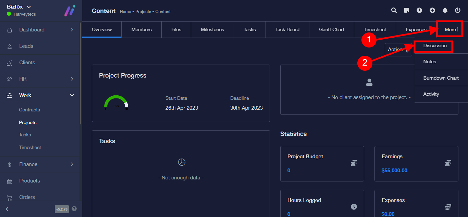The image size is (468, 217).
Task: Open the Contracts link in sidebar
Action: tap(29, 110)
